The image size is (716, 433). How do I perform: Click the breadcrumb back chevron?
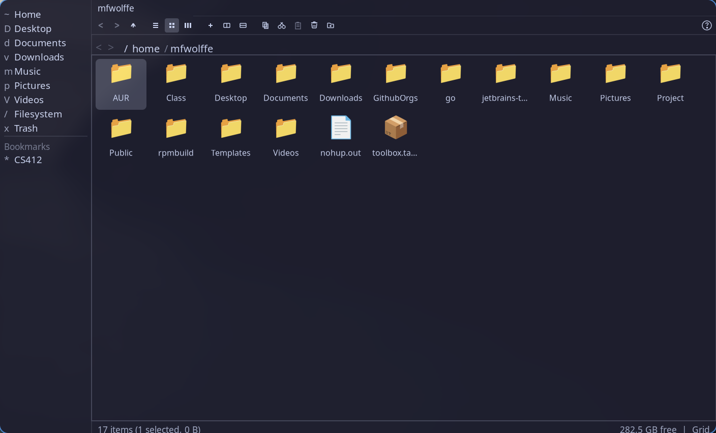pos(99,47)
